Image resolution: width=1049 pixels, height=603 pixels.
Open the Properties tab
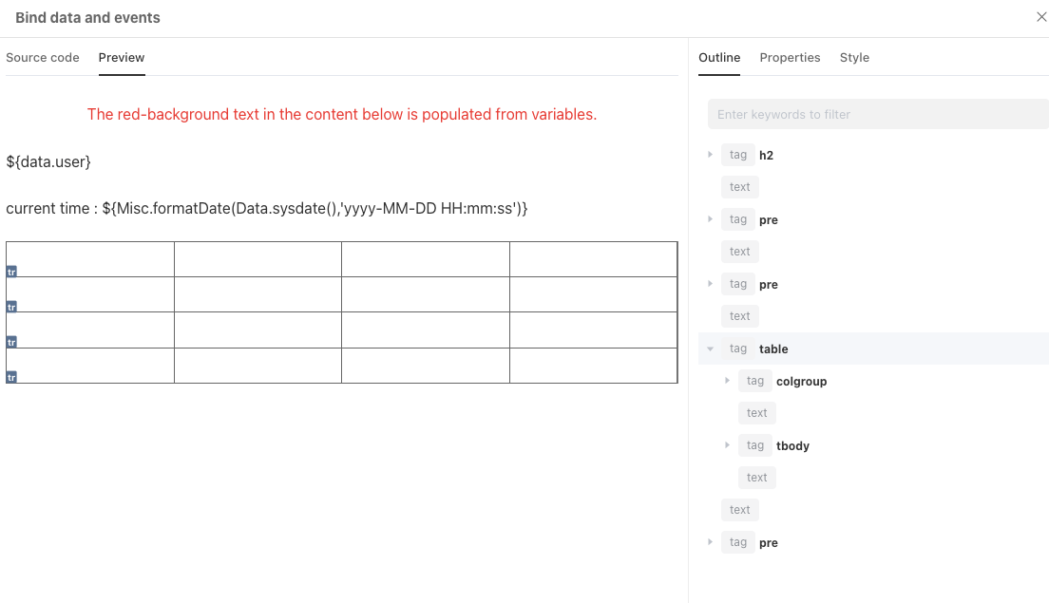[790, 58]
